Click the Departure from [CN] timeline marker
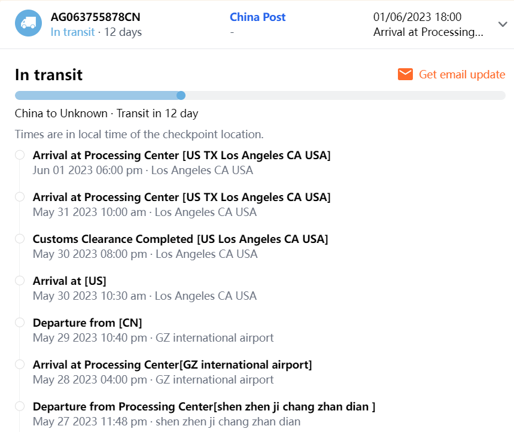This screenshot has height=432, width=514. click(x=20, y=323)
